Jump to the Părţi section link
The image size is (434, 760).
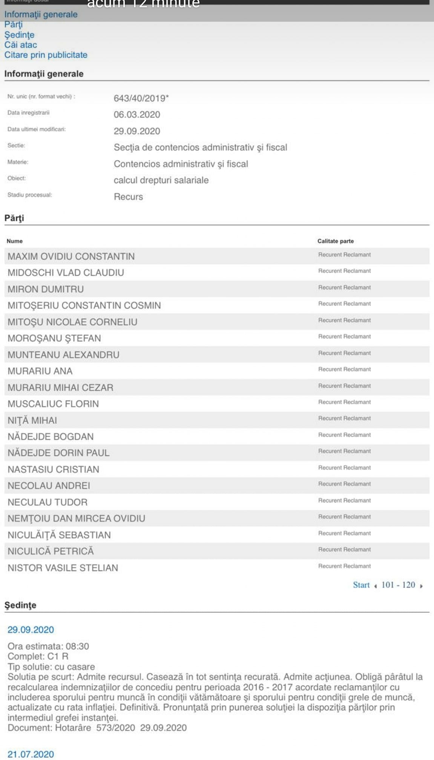(x=14, y=25)
